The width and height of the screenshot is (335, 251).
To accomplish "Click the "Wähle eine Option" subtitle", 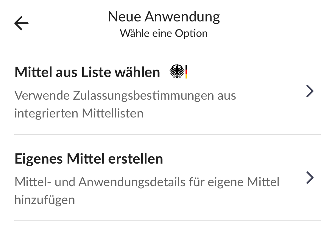I will pyautogui.click(x=164, y=33).
